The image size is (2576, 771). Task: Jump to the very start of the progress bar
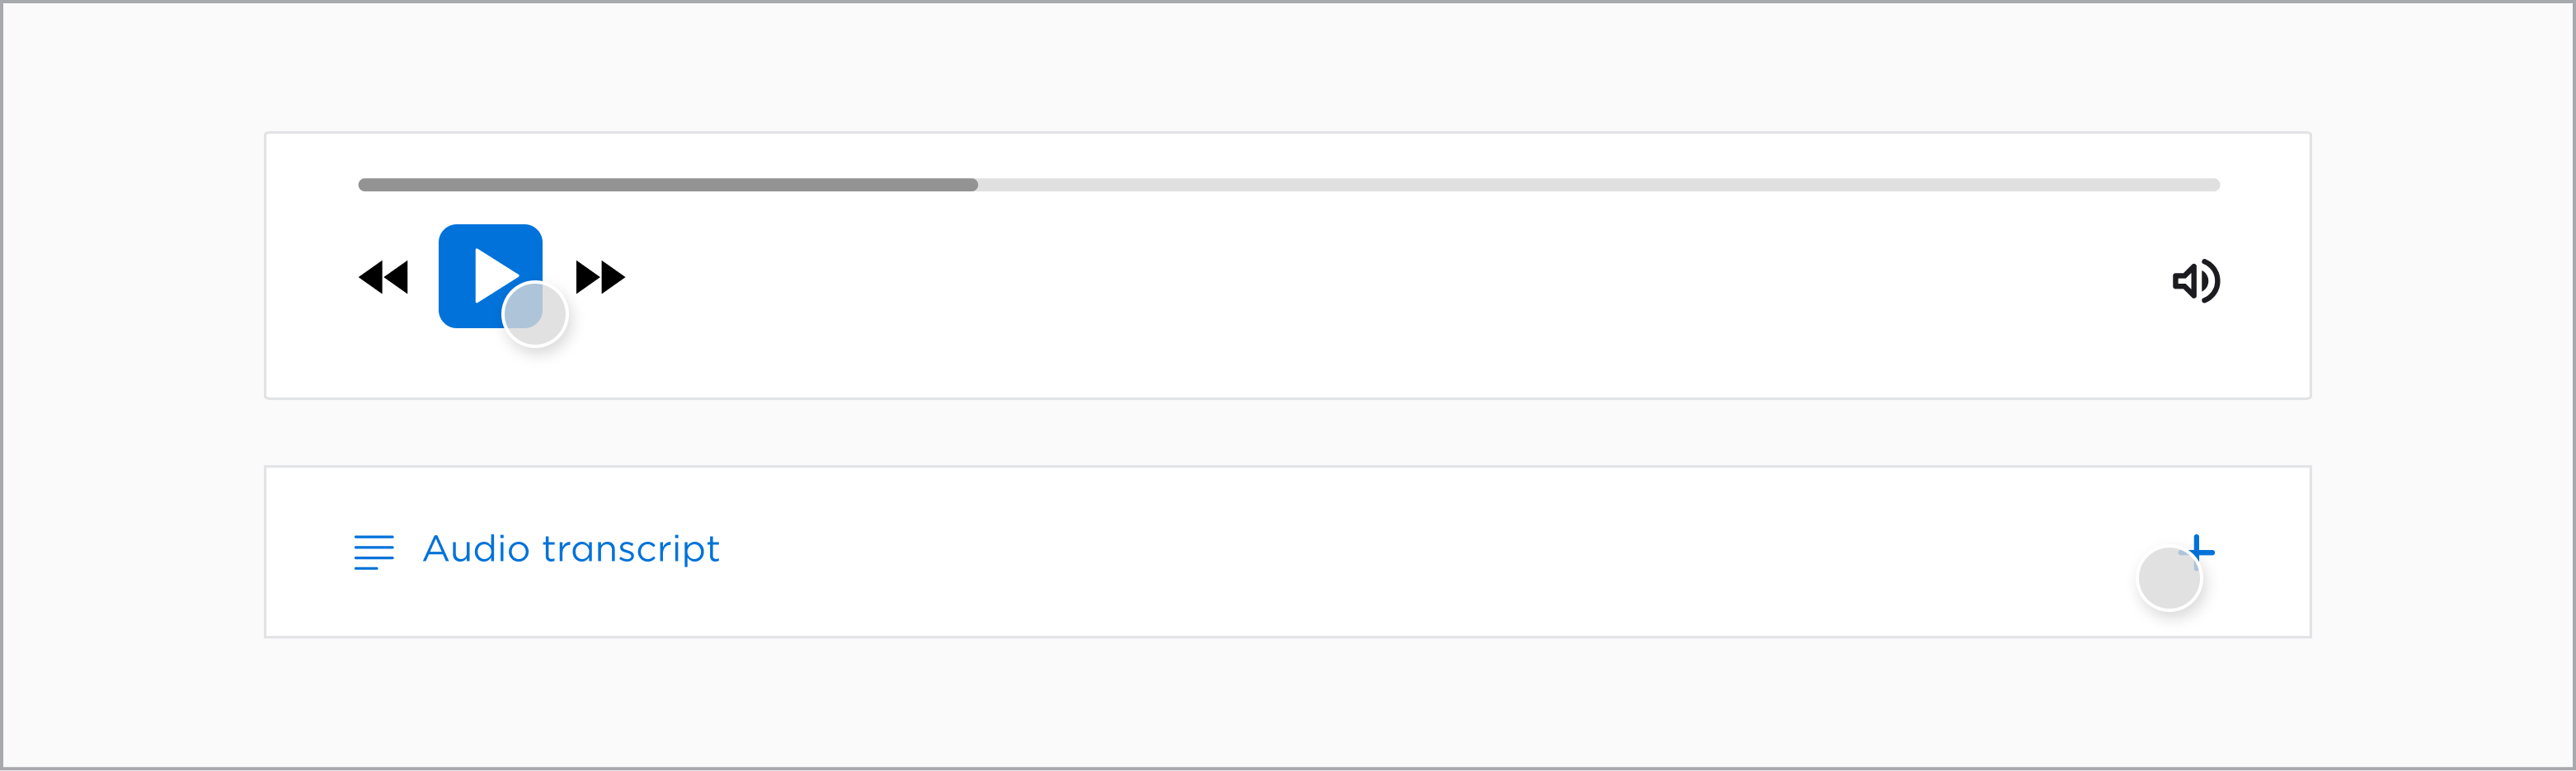[362, 185]
